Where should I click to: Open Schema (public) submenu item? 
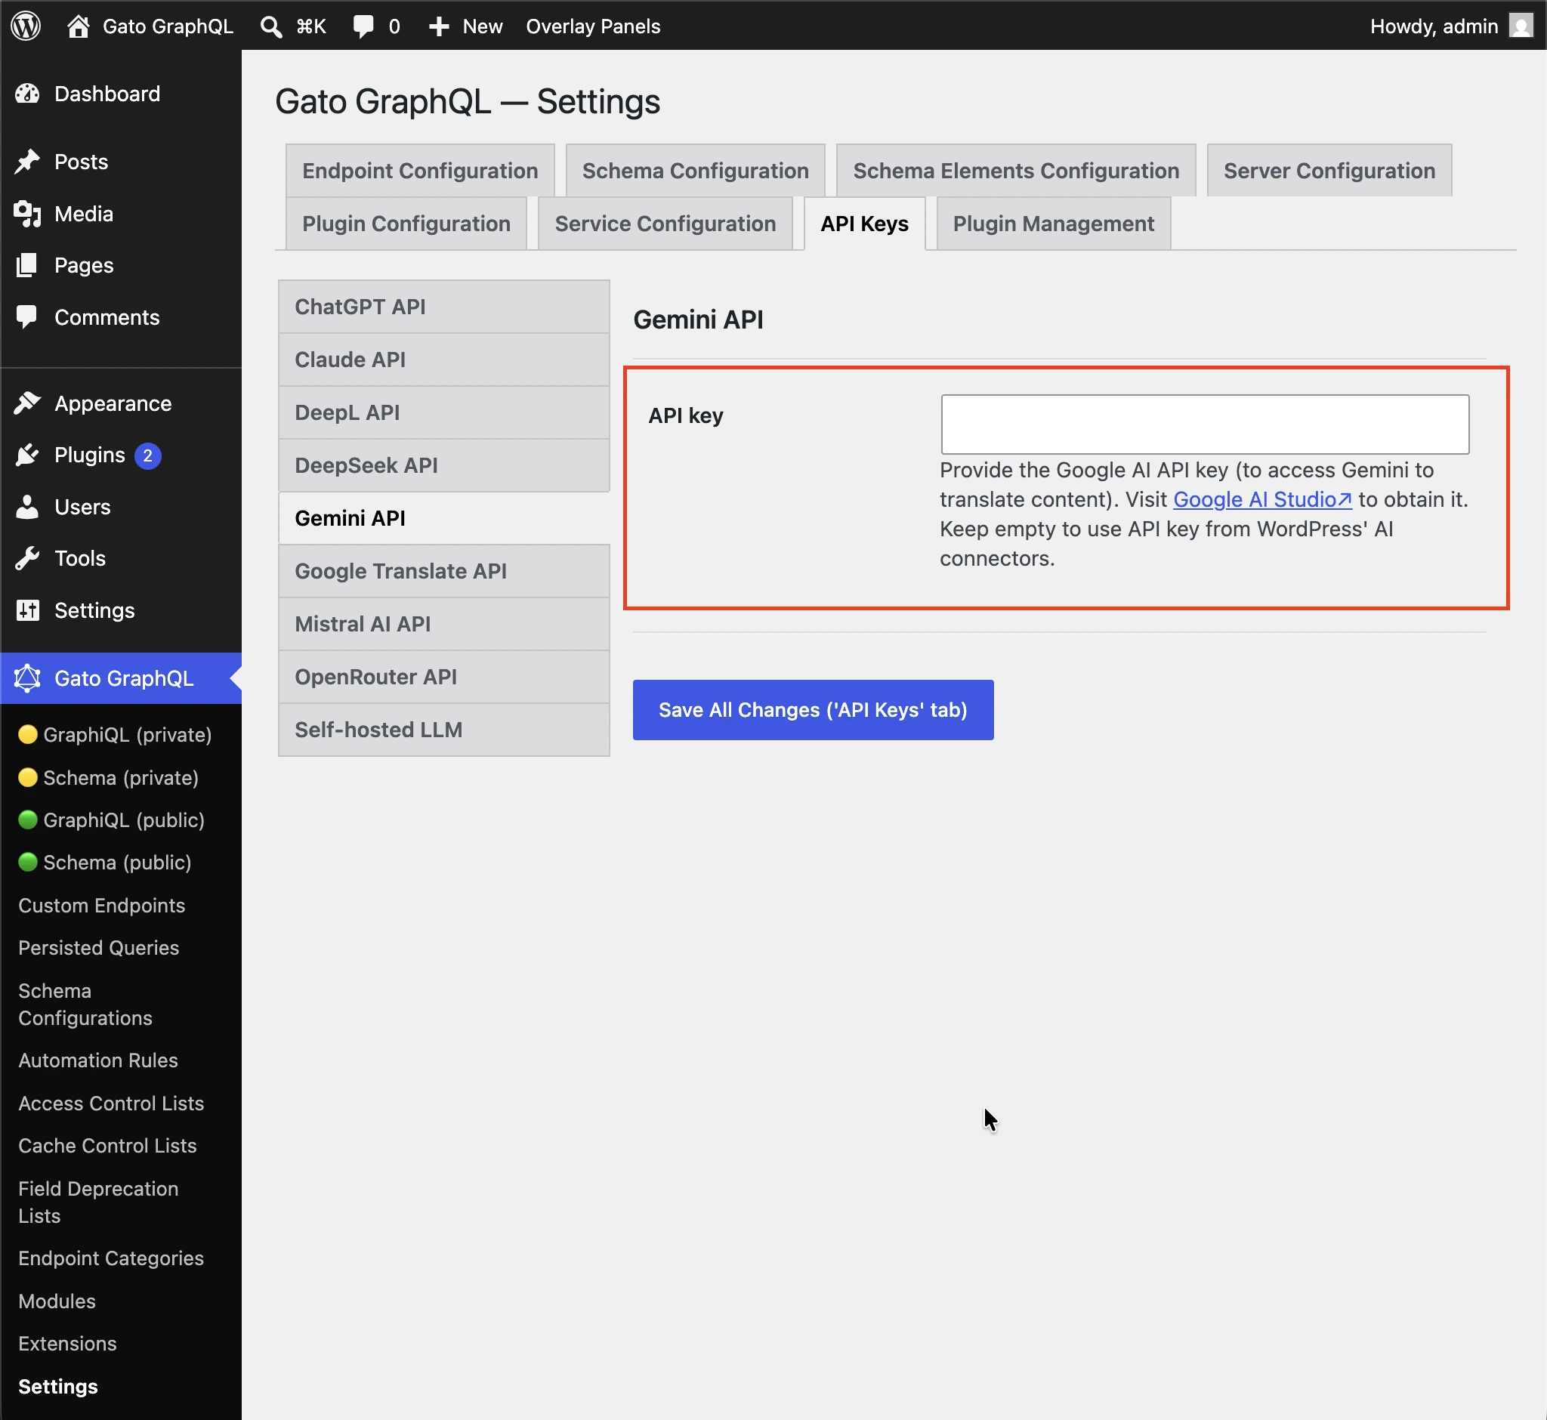tap(105, 862)
